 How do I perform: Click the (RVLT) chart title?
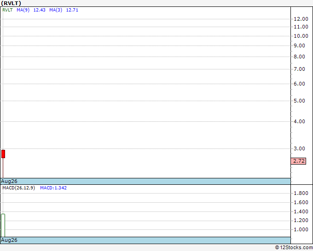point(11,3)
